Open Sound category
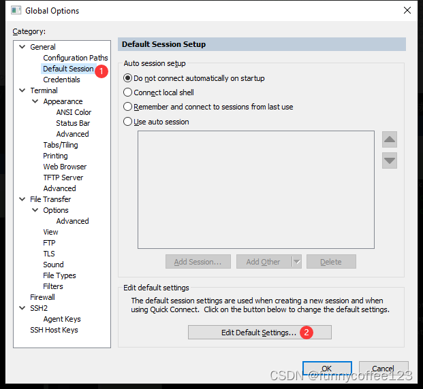 (x=53, y=265)
